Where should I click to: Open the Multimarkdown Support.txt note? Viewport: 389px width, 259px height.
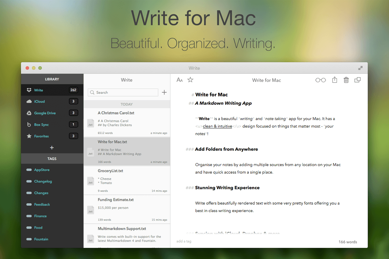click(x=127, y=236)
